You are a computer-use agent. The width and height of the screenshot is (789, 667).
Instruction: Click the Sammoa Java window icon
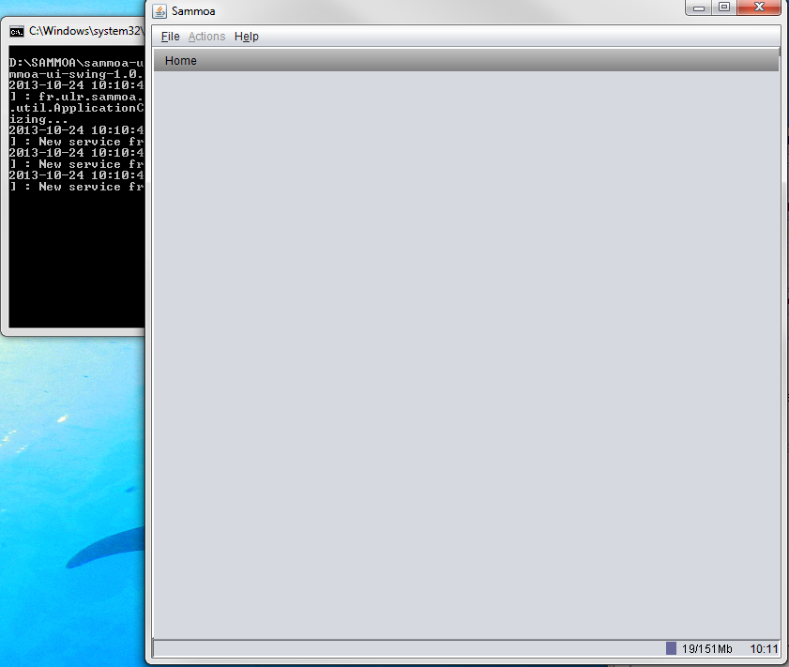pyautogui.click(x=159, y=11)
